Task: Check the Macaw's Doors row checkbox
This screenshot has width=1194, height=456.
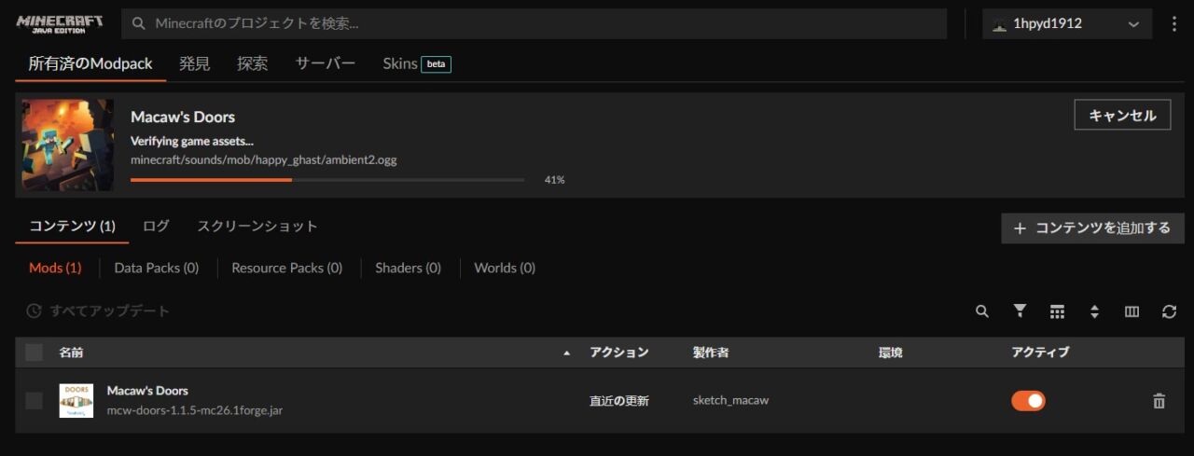Action: [34, 401]
